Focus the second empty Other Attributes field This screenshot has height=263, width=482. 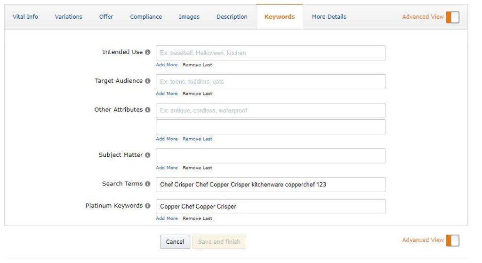[271, 127]
